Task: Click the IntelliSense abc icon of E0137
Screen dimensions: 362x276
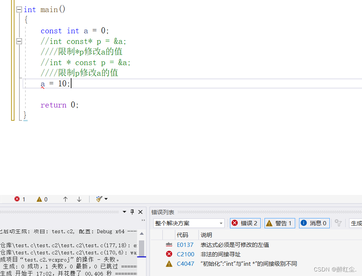Action: [169, 245]
